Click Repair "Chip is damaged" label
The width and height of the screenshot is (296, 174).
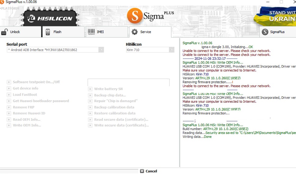(x=116, y=101)
